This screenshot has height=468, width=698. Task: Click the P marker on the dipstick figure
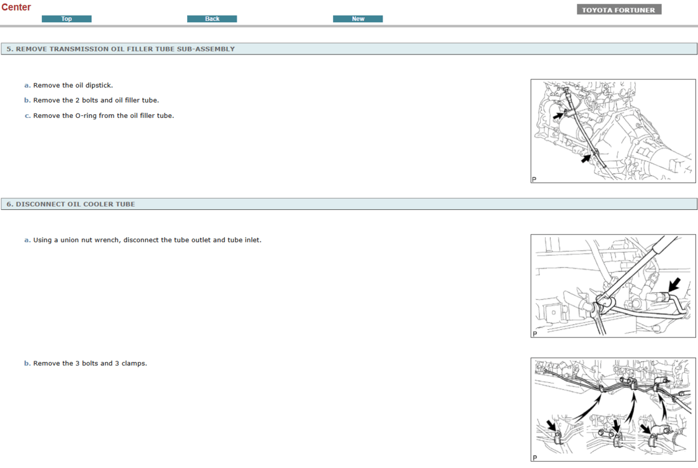click(x=533, y=179)
